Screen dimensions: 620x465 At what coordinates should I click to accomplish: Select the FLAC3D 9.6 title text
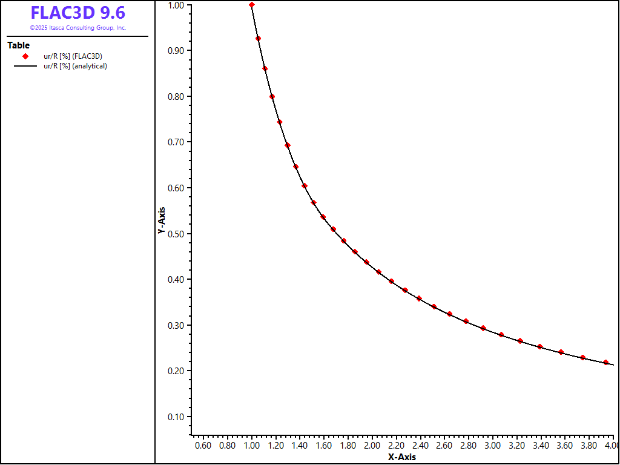coord(78,13)
